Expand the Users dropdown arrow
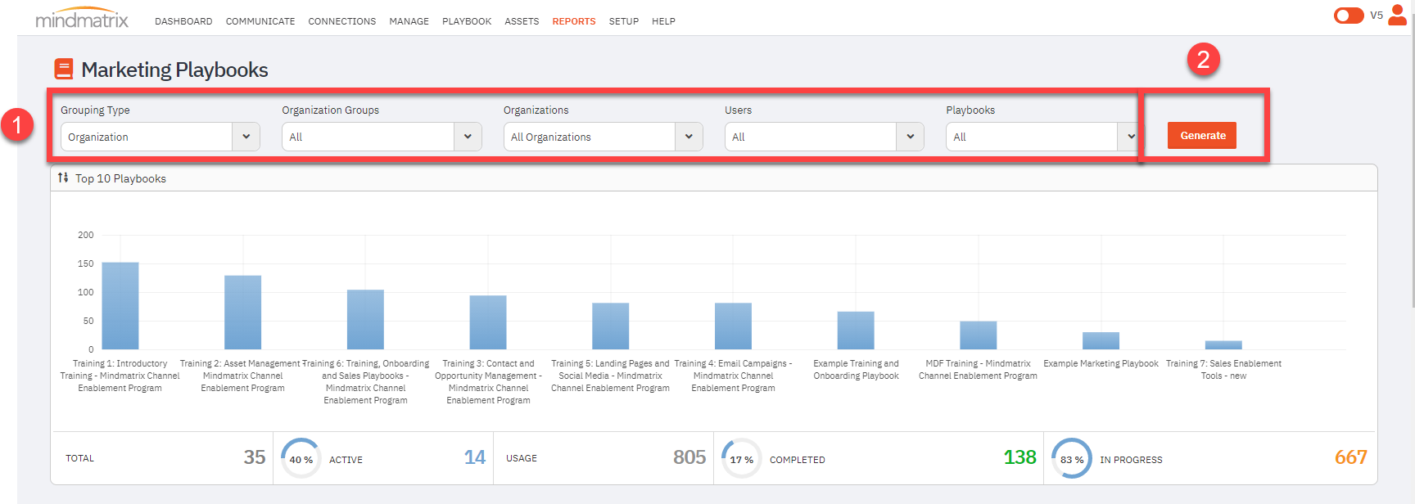 tap(910, 137)
